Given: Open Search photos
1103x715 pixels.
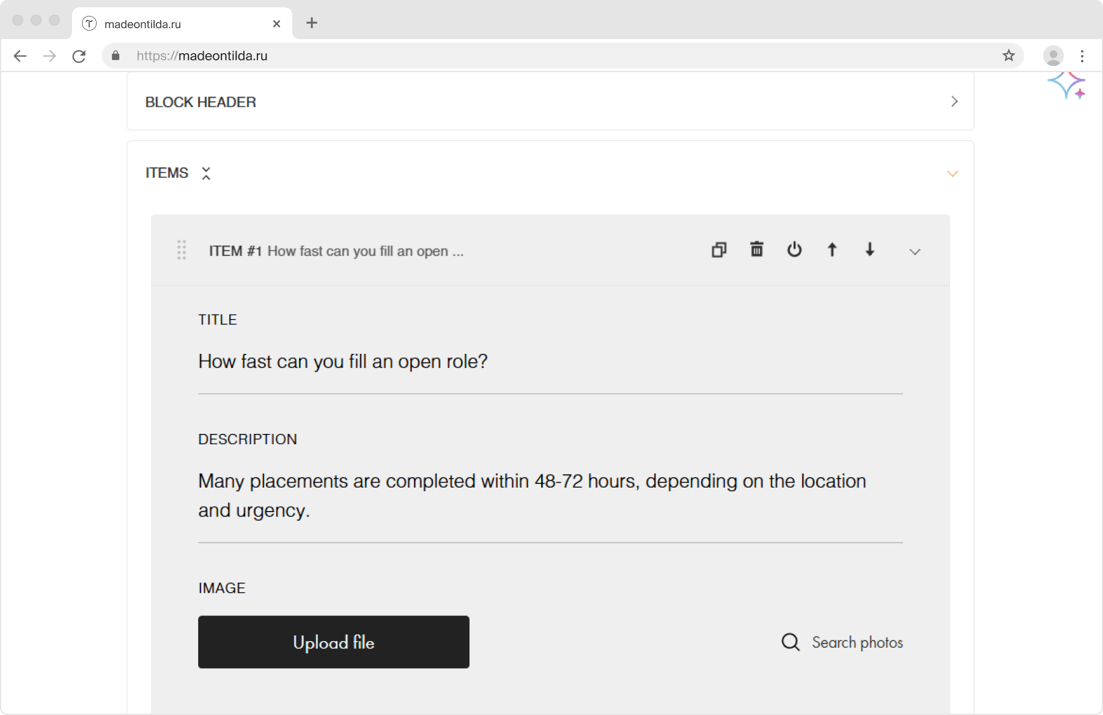Looking at the screenshot, I should click(842, 642).
